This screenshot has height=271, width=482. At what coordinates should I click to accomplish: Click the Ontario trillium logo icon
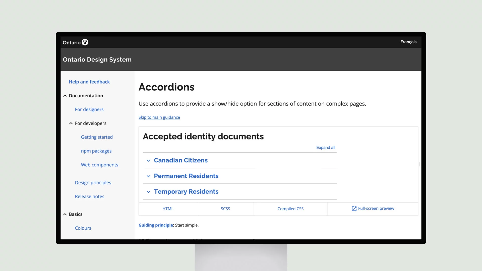pos(85,42)
